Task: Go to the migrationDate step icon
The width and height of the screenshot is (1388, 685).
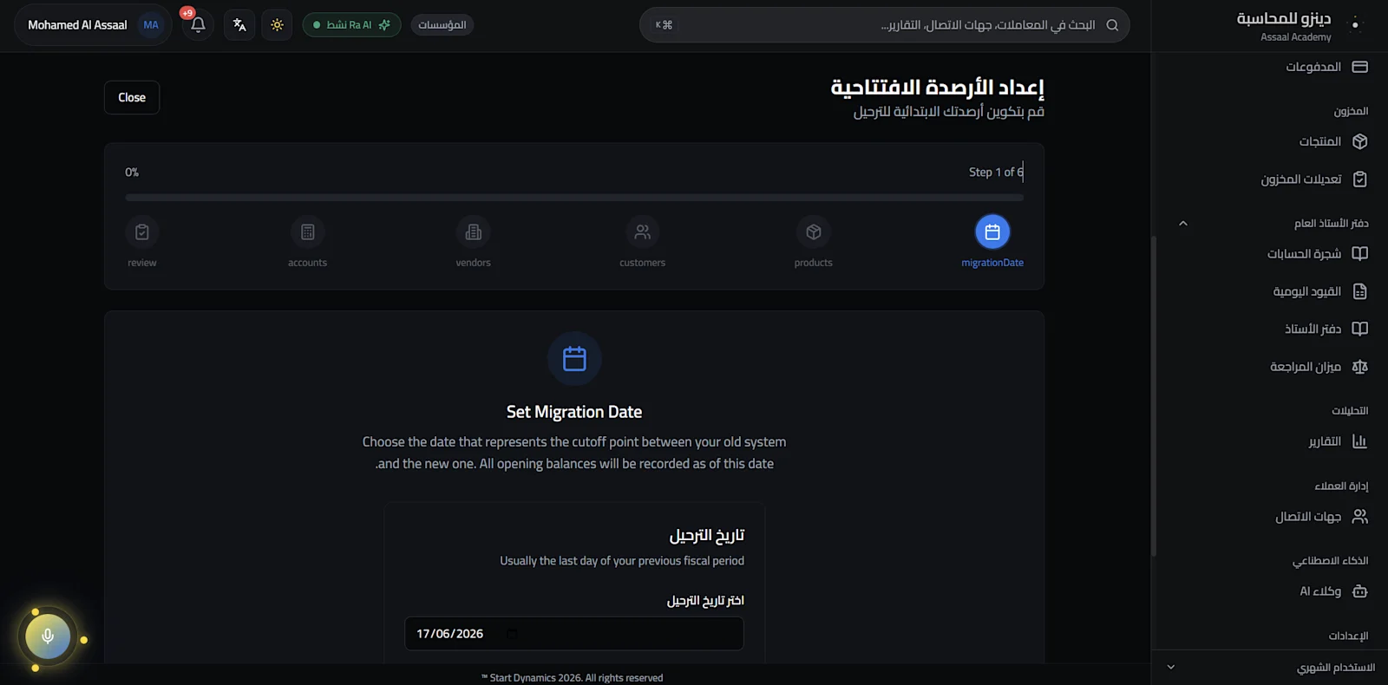Action: coord(992,232)
